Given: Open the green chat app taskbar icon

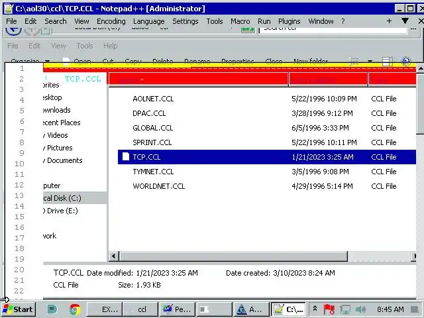Looking at the screenshot, I should tap(52, 309).
